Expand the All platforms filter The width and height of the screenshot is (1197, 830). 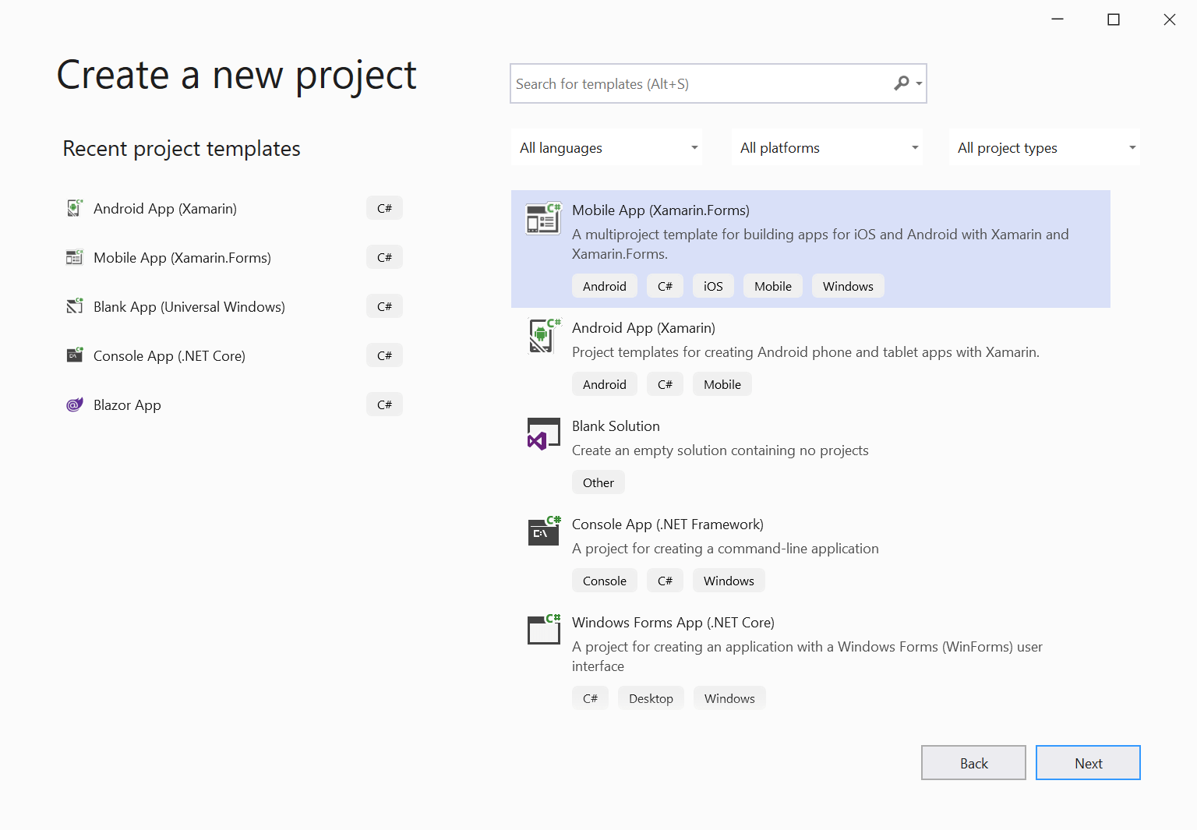[828, 148]
